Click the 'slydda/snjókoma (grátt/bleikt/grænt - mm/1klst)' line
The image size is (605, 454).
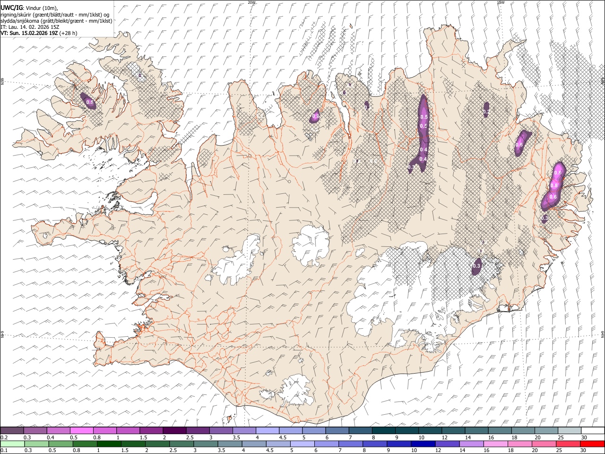tap(56, 21)
